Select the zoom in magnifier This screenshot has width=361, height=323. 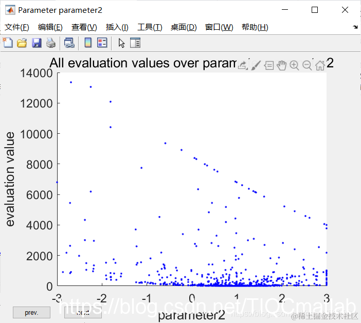(x=294, y=66)
